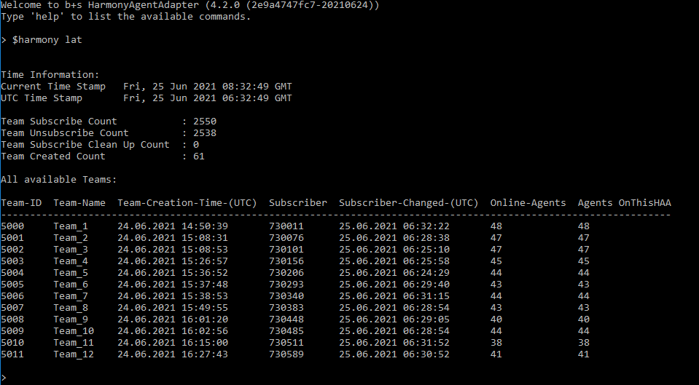This screenshot has width=699, height=385.
Task: Click the '$harmony lat' command text
Action: coord(47,39)
